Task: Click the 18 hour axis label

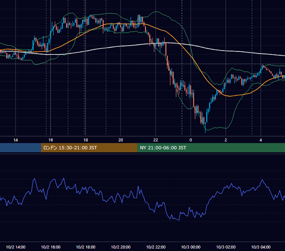Action: (85, 140)
